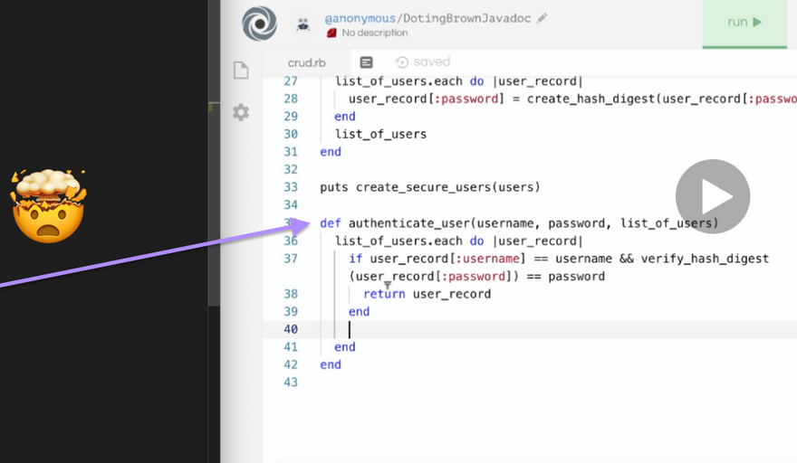Click the saved history clock icon
The image size is (797, 463).
402,62
